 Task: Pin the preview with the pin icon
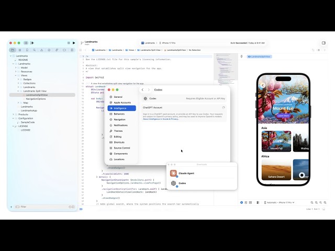(242, 56)
